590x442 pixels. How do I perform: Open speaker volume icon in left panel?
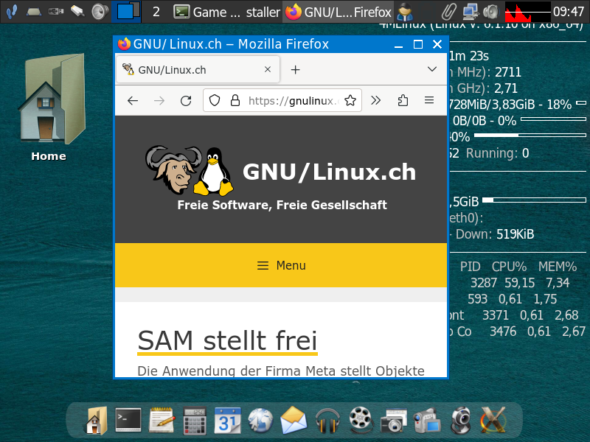pos(100,12)
